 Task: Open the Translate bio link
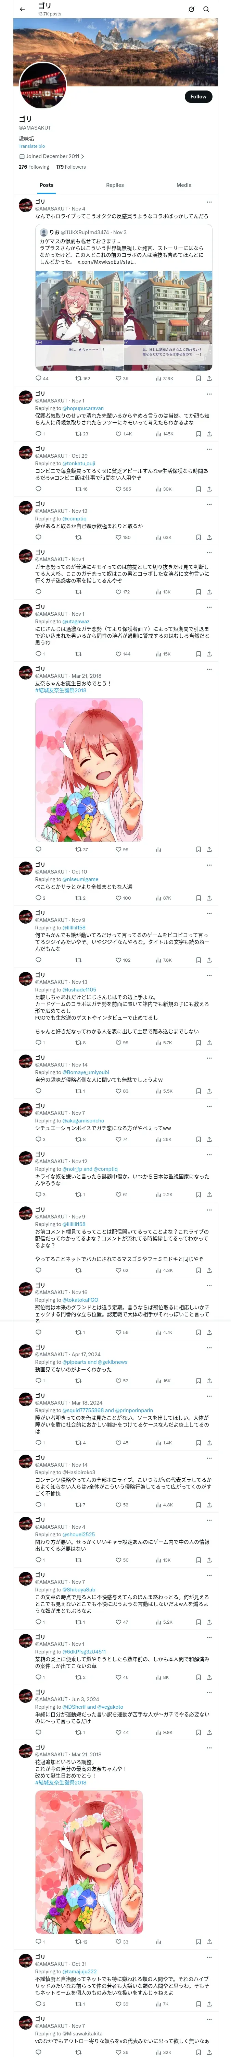click(x=32, y=146)
